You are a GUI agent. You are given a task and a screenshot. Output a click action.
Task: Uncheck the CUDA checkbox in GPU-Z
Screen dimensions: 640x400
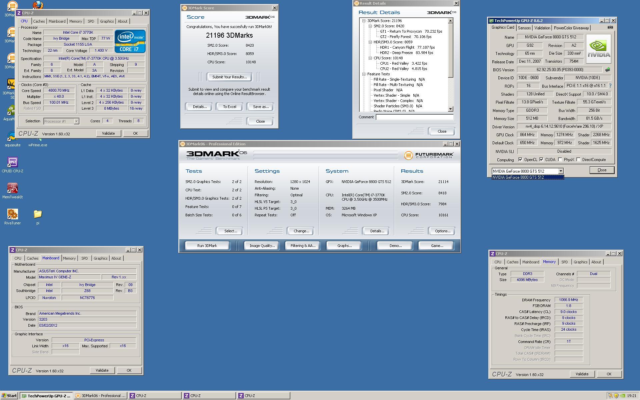click(x=541, y=160)
